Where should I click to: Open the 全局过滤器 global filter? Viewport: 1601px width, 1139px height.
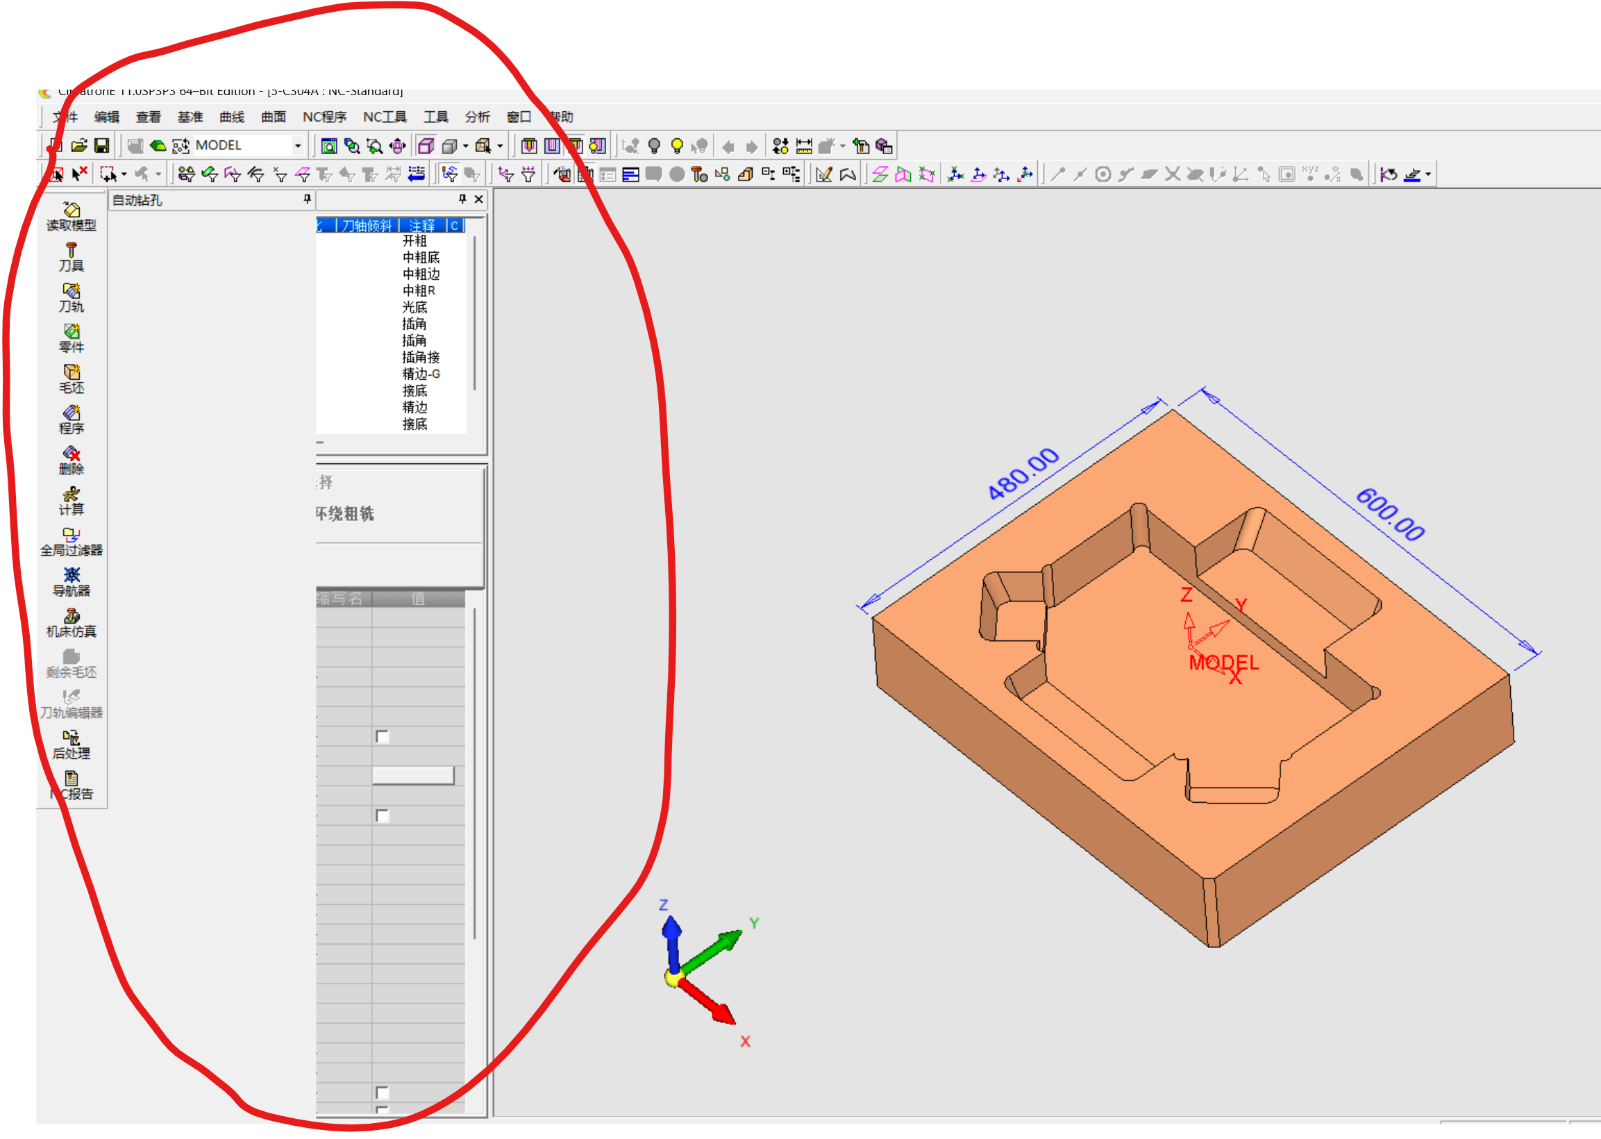click(71, 542)
